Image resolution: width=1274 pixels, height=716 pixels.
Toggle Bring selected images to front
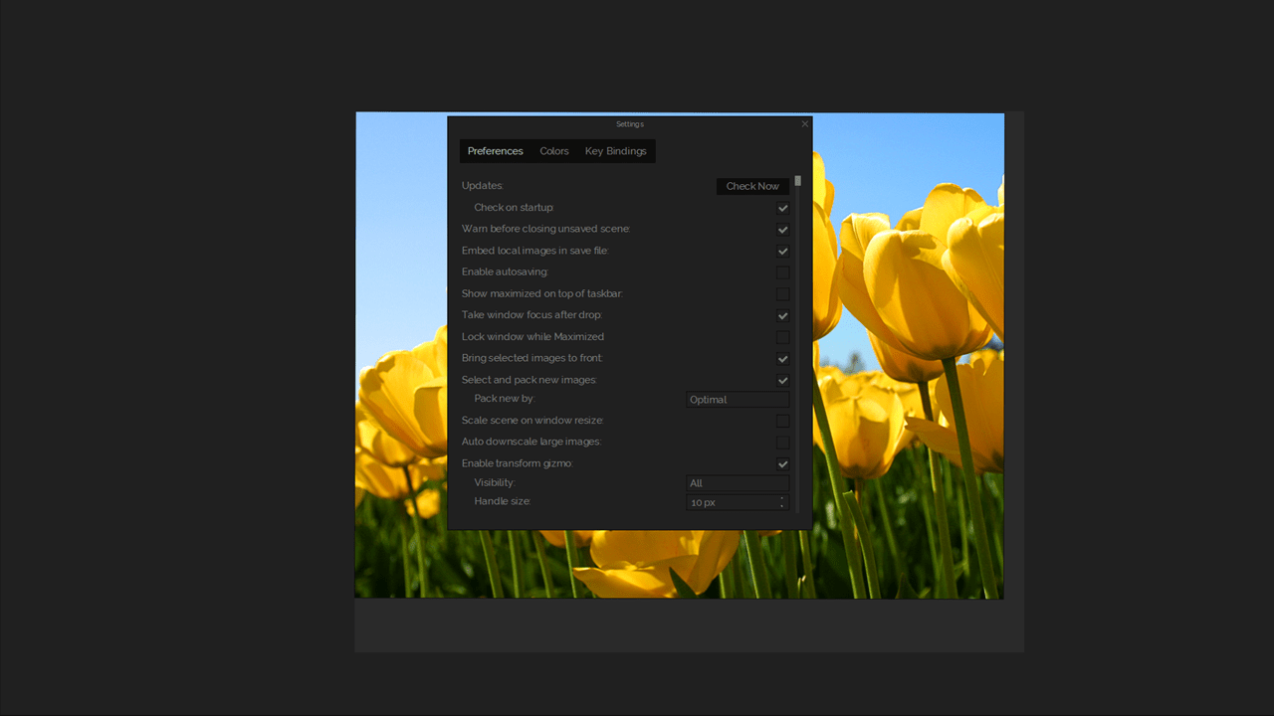coord(783,359)
